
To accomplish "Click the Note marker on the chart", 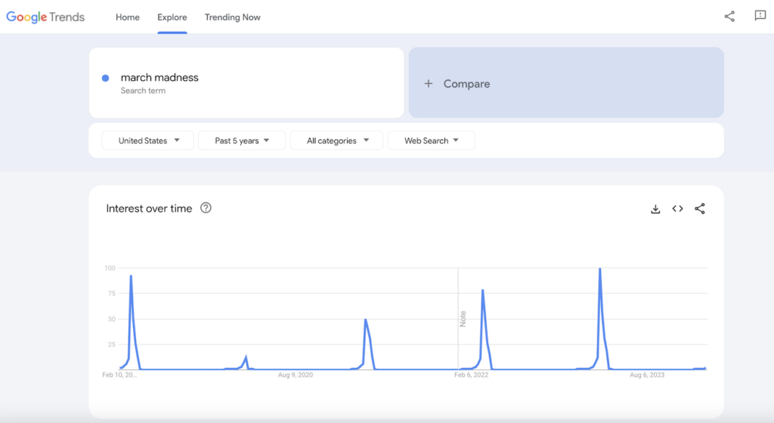I will 463,319.
